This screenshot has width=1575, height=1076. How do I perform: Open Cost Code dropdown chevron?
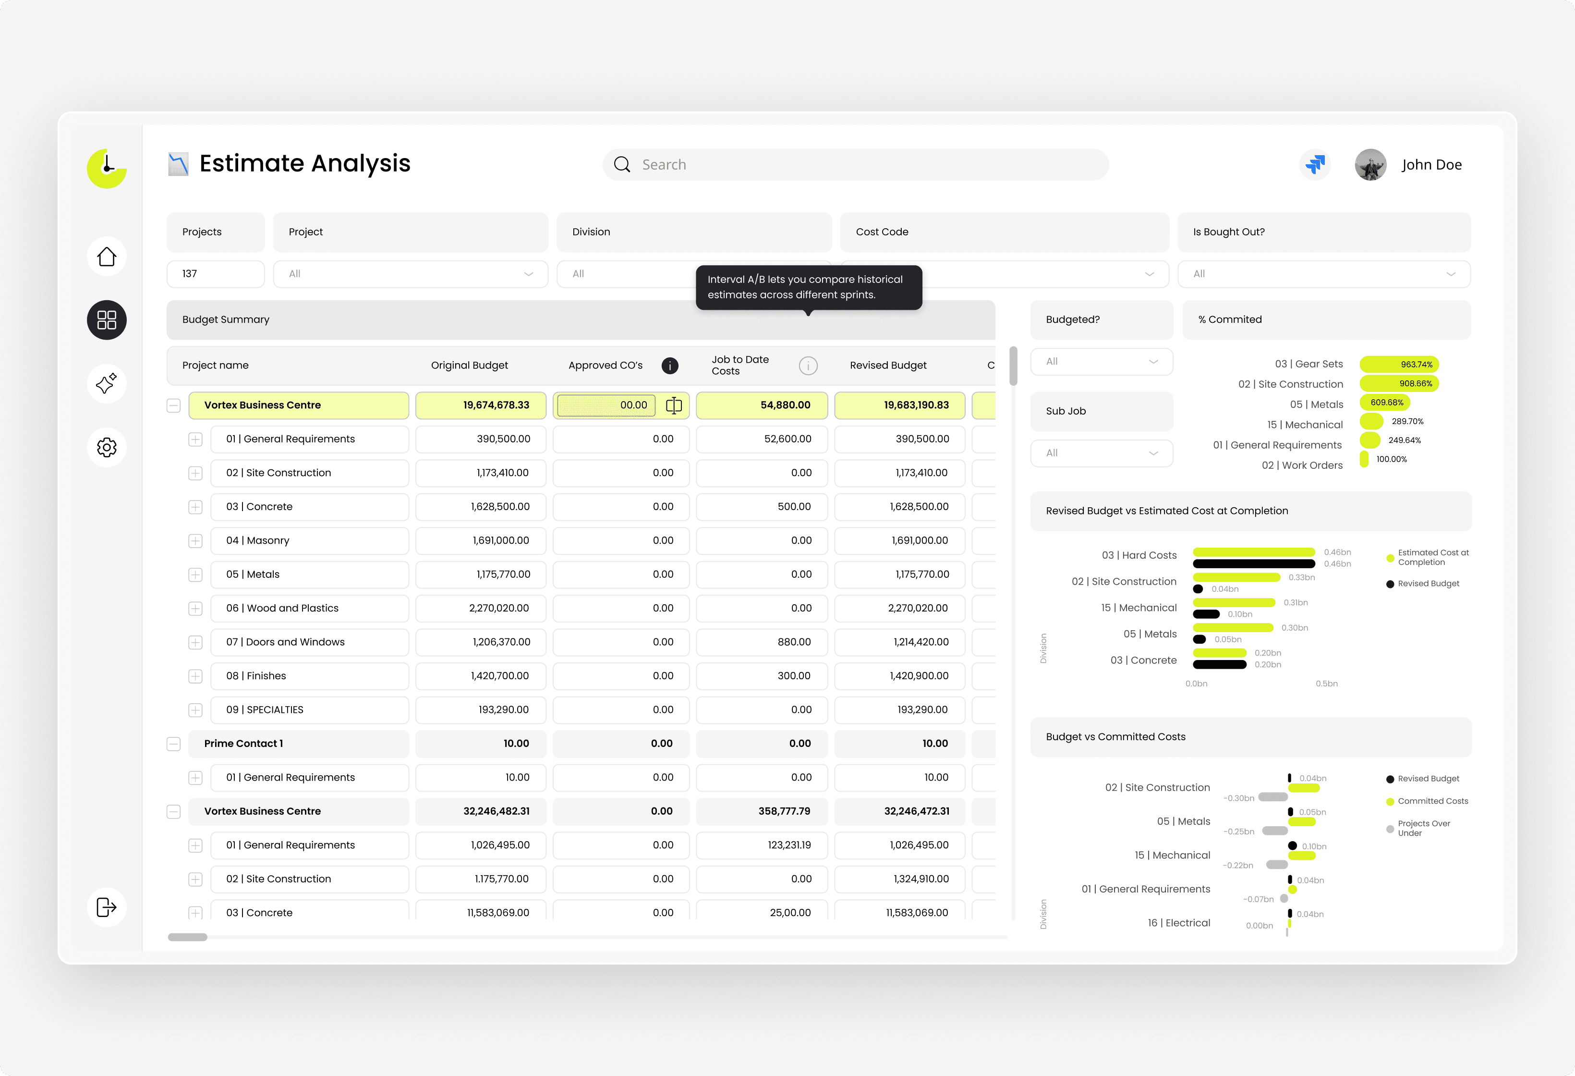1149,274
